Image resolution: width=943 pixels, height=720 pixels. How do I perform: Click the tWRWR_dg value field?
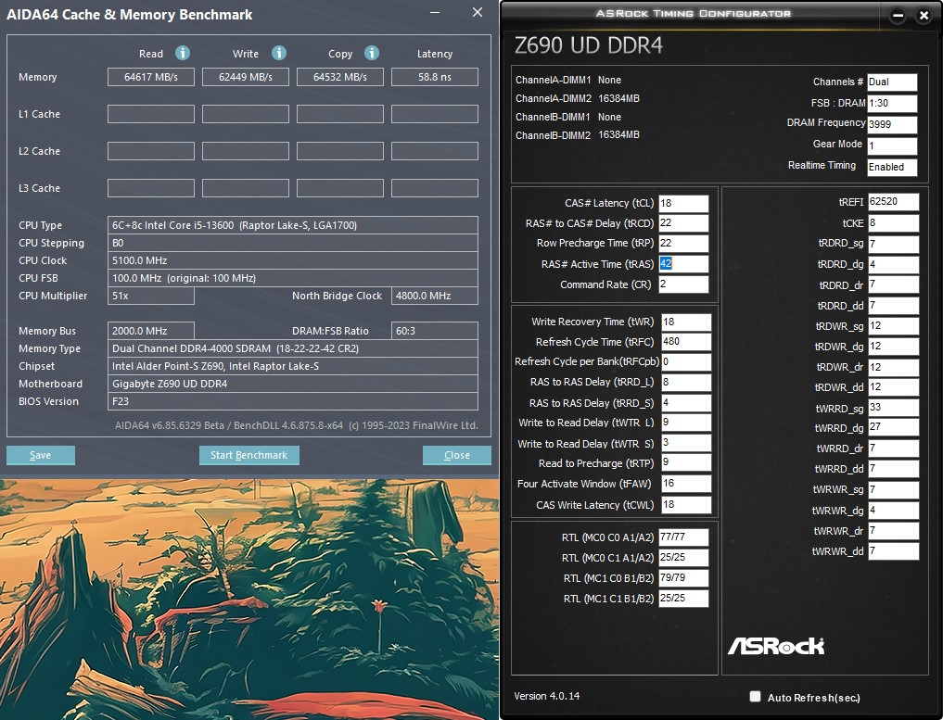893,511
